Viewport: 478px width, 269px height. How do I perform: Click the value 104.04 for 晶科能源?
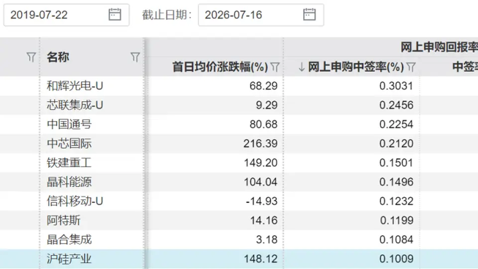[x=260, y=182]
